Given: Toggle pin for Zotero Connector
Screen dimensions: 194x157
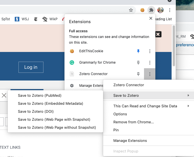Looking at the screenshot, I should pyautogui.click(x=138, y=74).
